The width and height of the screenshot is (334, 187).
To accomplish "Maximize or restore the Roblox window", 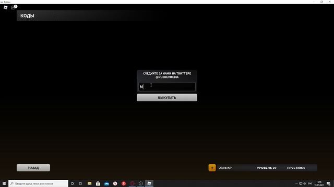I will 321,2.
